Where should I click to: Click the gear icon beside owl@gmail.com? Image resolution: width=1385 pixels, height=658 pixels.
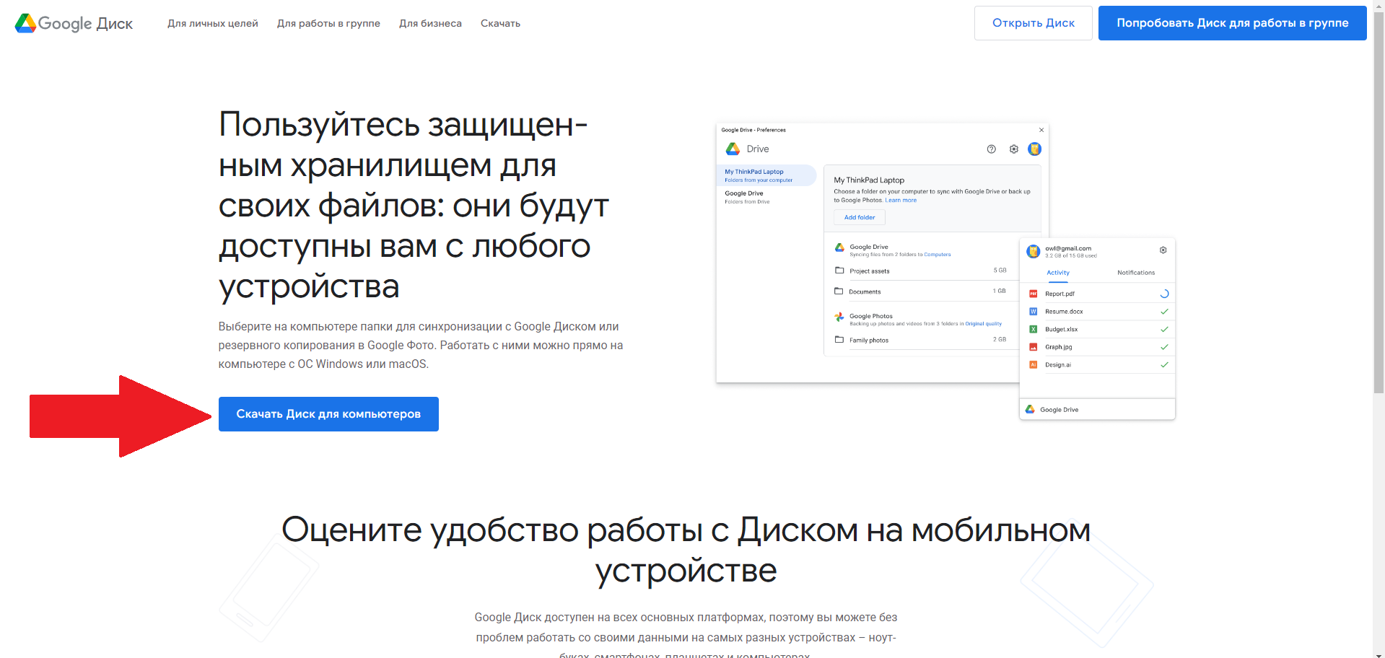(x=1163, y=250)
